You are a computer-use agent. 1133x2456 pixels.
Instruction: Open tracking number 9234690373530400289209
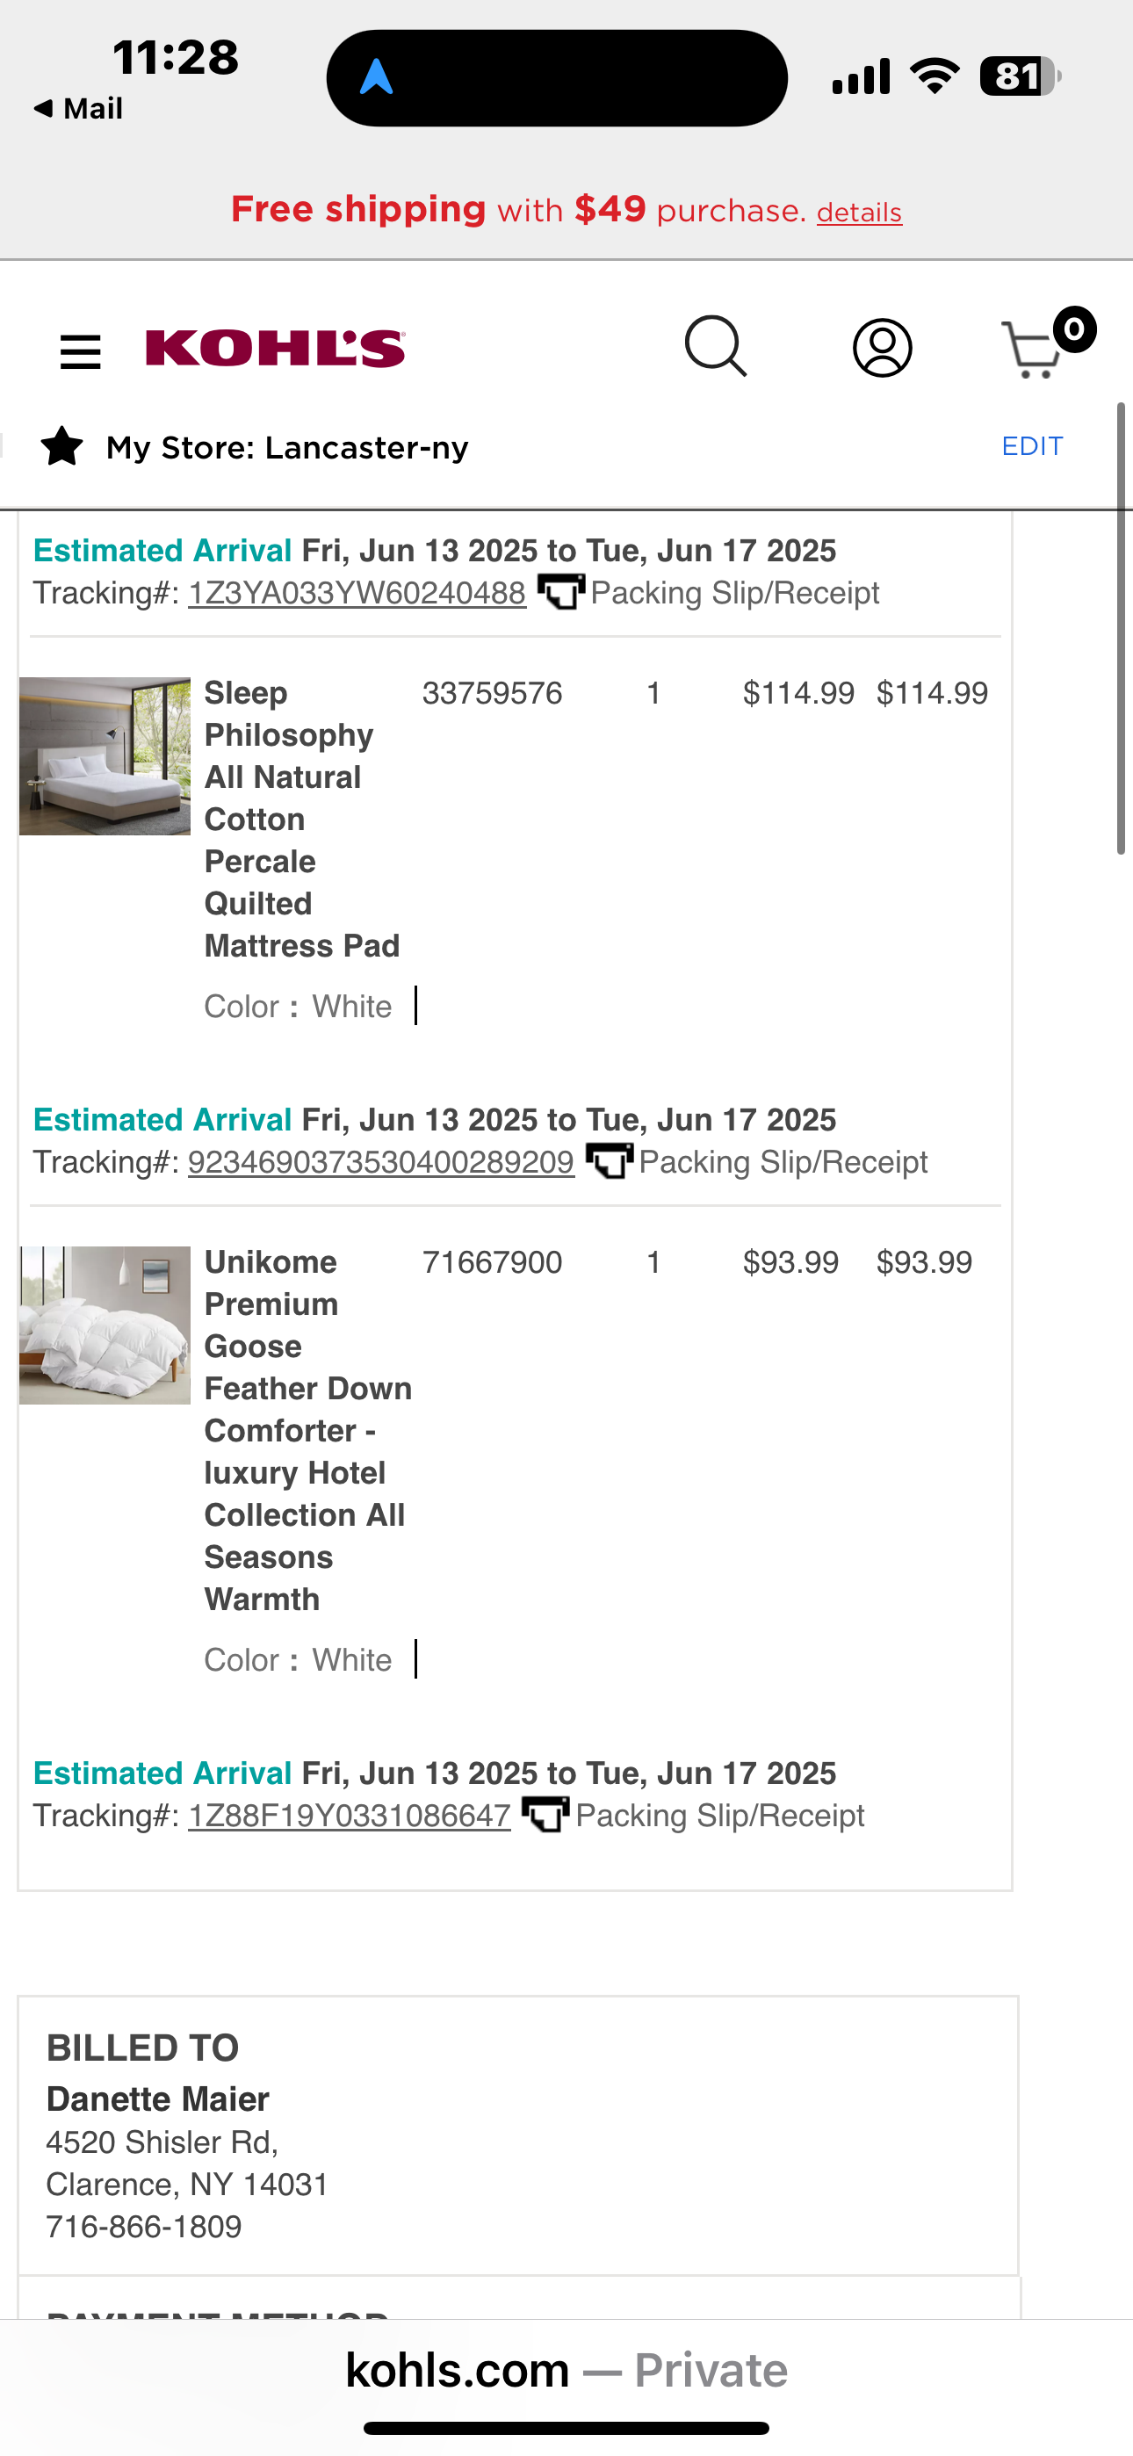[x=381, y=1162]
